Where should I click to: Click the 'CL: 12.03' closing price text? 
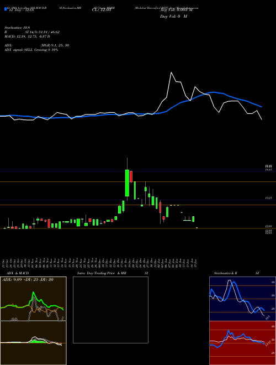click(102, 10)
